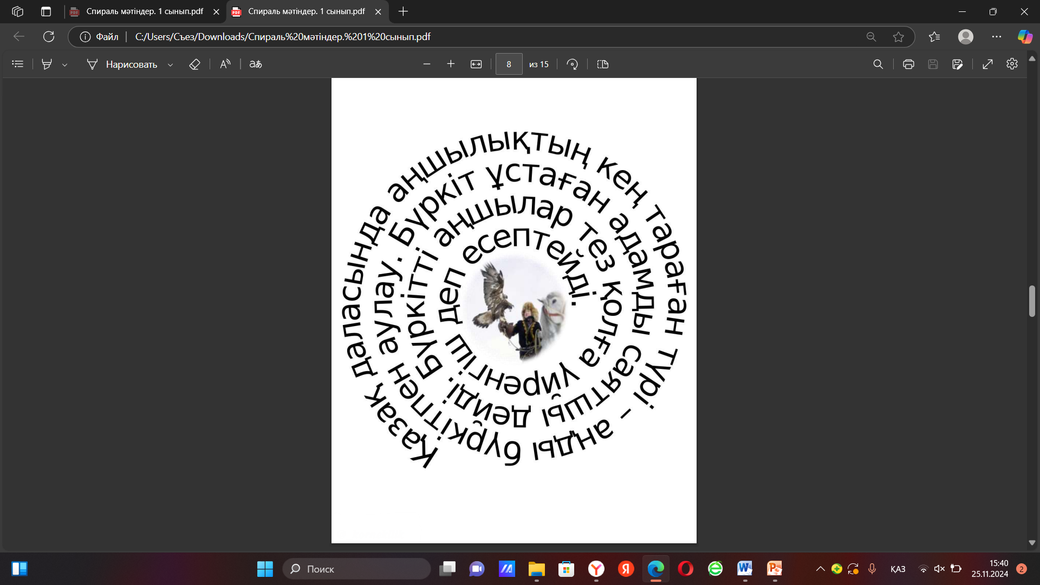Select the highlighter tool
Screen dimensions: 1040x585
(x=47, y=64)
